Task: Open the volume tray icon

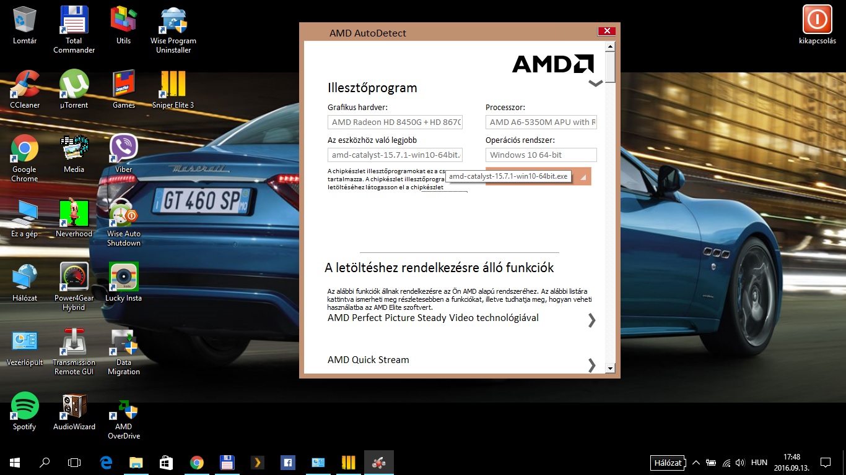Action: tap(740, 463)
